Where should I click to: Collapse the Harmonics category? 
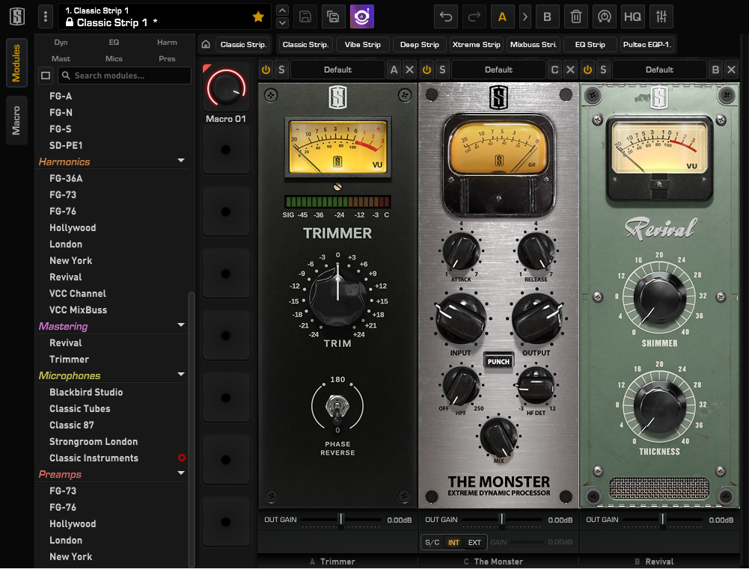click(x=181, y=162)
